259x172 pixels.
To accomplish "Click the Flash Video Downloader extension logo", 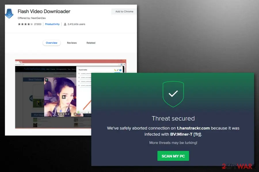I will coord(9,13).
